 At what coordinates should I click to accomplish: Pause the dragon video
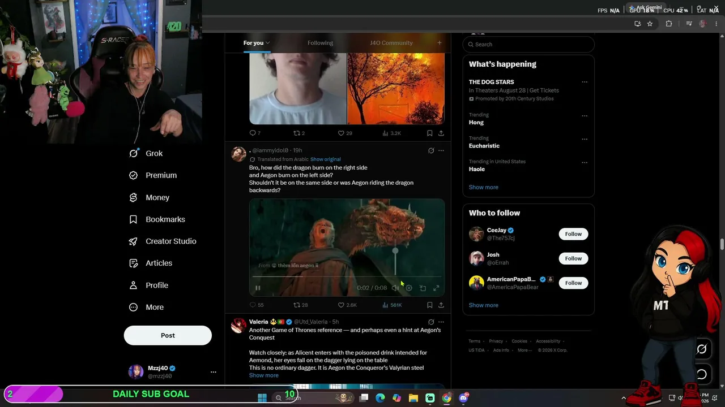pos(258,288)
